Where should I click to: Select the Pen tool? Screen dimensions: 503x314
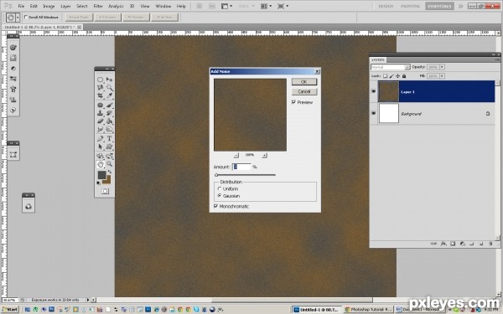[100, 138]
